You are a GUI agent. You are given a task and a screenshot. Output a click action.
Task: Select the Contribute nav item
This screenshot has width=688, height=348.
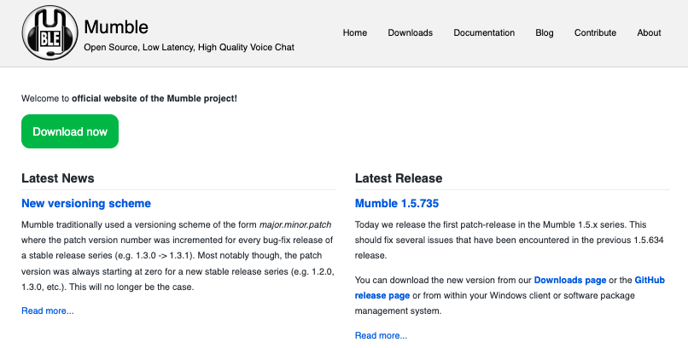point(595,33)
